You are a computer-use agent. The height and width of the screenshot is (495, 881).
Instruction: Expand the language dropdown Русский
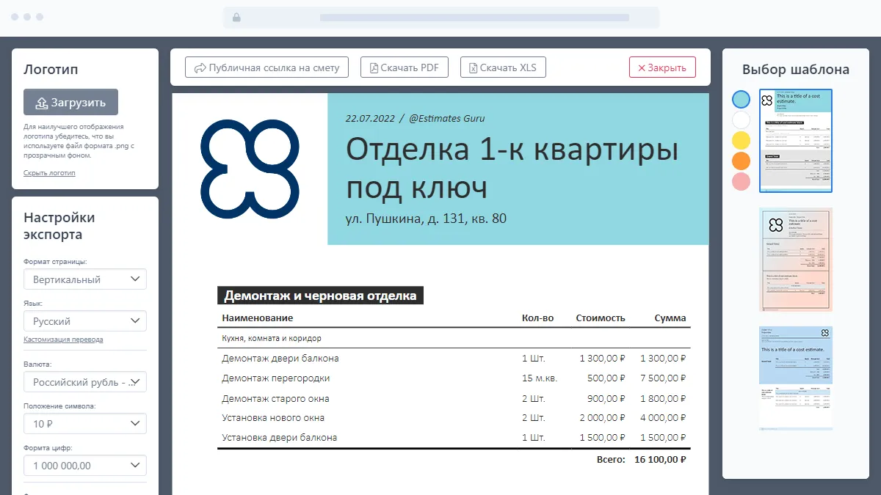[84, 321]
